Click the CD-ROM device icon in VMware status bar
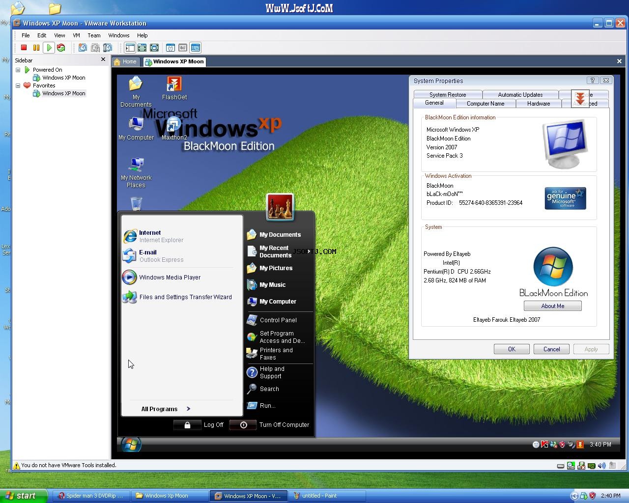The width and height of the screenshot is (629, 503). coord(571,466)
